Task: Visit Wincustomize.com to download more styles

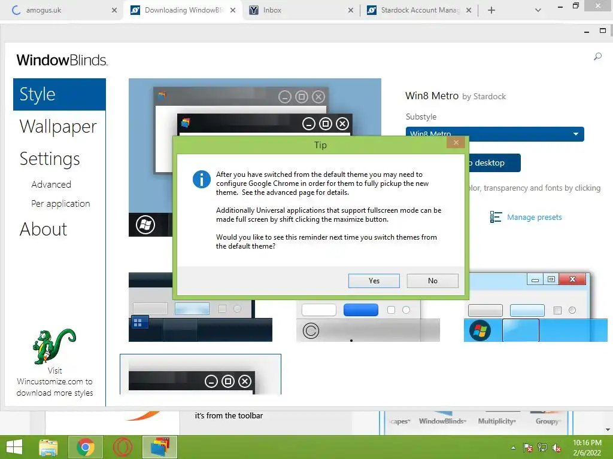Action: tap(54, 382)
